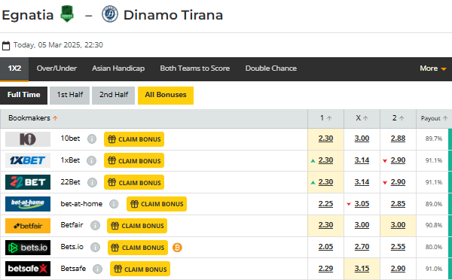Viewport: 452px width, 280px height.
Task: Switch to the Over/Under tab
Action: 56,68
